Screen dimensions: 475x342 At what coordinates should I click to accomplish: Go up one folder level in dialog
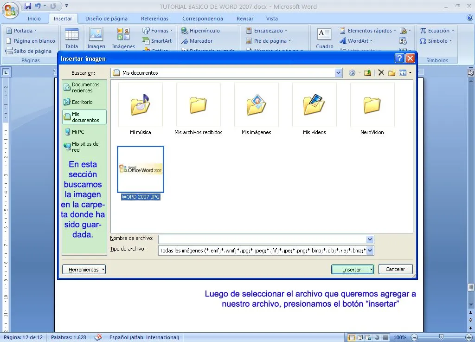coord(367,73)
